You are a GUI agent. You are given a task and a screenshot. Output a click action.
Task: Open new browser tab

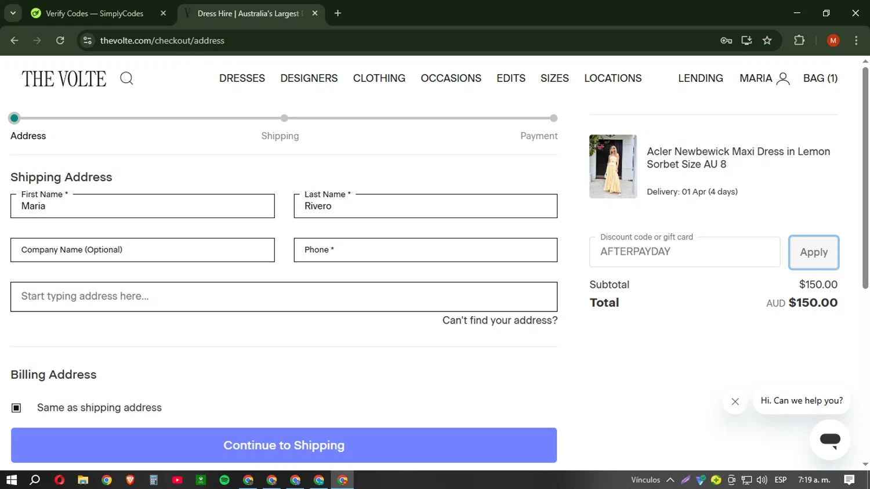[338, 13]
